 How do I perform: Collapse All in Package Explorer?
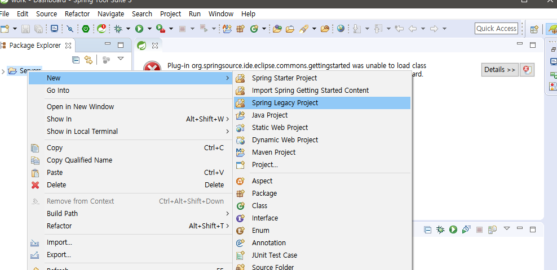(x=76, y=60)
